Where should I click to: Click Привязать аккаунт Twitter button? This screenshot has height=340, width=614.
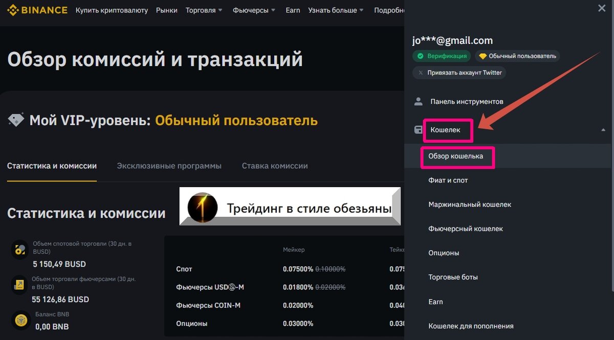click(x=459, y=73)
